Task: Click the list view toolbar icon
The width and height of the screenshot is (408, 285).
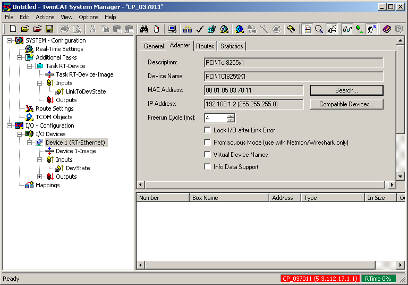Action: click(307, 29)
